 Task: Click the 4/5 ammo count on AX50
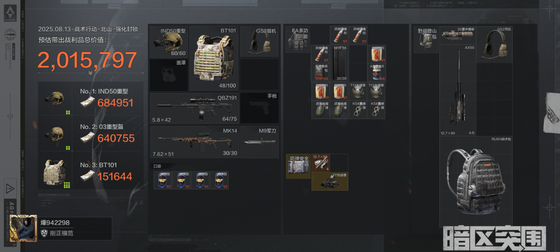click(472, 133)
